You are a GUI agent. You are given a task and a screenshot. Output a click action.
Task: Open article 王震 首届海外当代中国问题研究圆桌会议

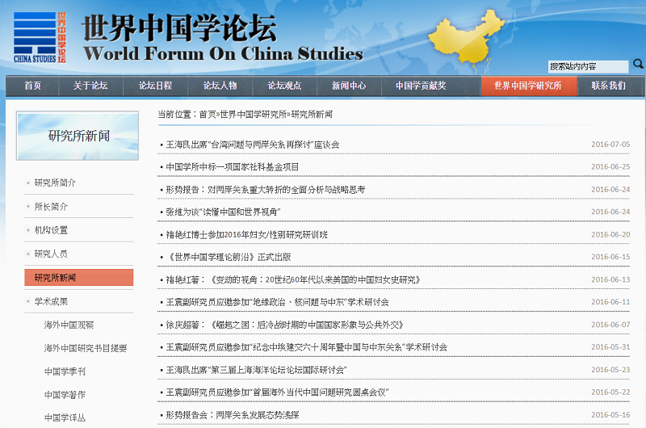277,392
